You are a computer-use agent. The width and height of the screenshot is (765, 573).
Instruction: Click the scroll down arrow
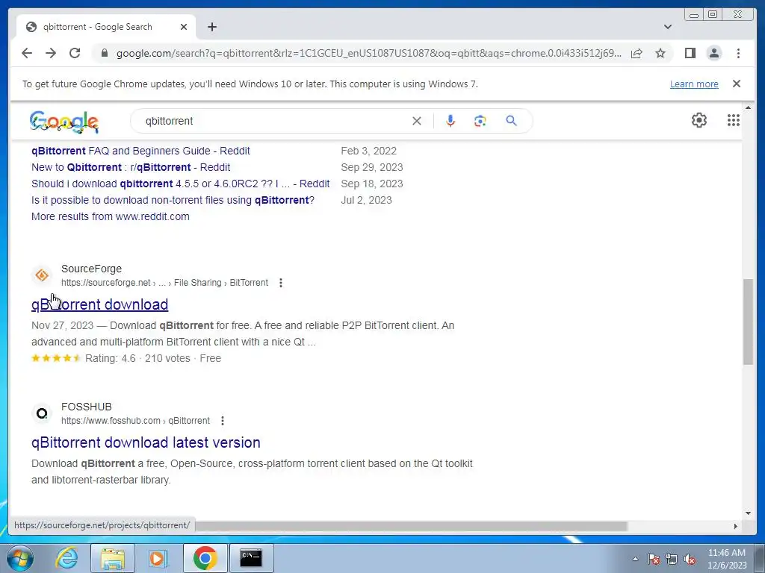point(748,513)
